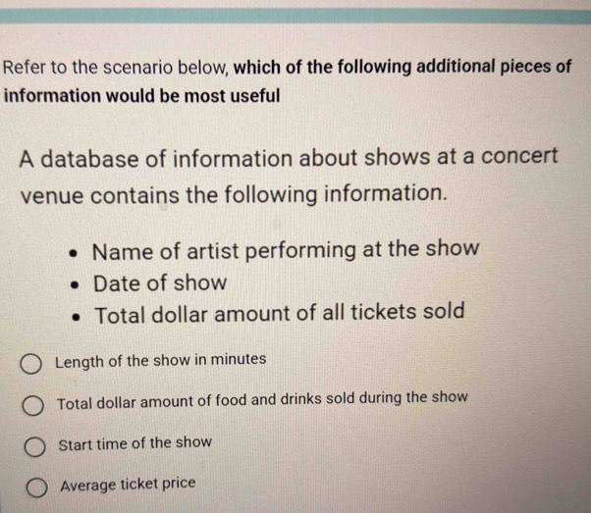Click the "information would be most useful" line

142,97
